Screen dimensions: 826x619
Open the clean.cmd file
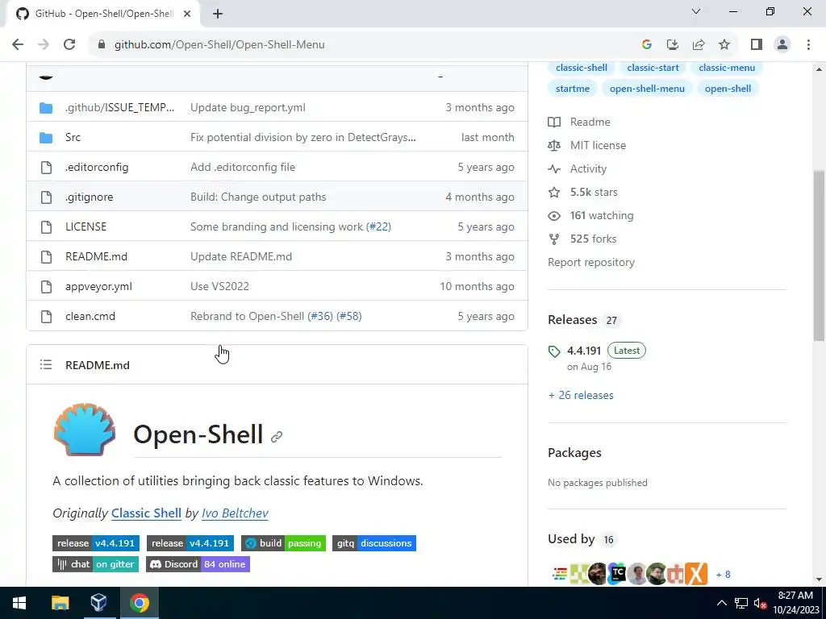tap(90, 316)
